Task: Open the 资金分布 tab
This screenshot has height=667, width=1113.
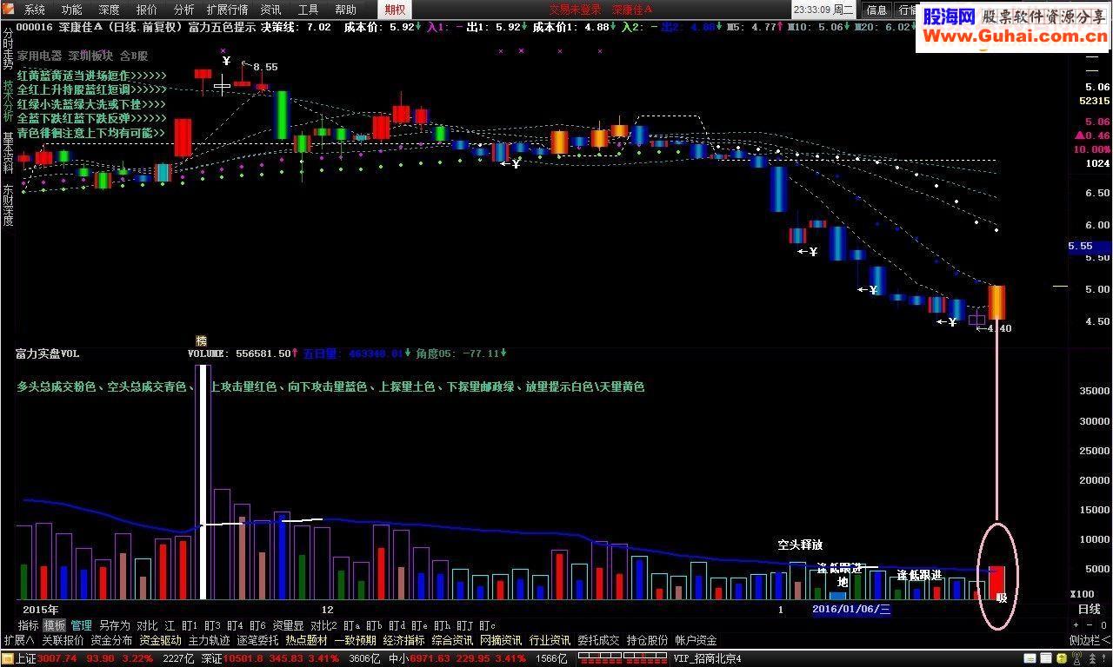Action: 111,640
